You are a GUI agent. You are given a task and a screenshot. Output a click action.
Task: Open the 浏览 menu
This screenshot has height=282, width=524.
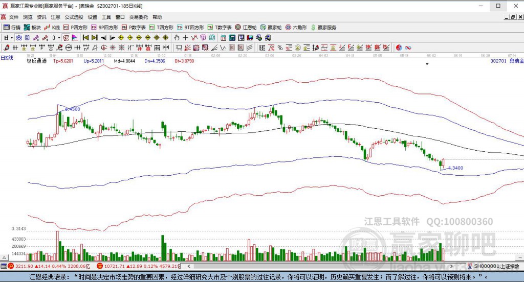pyautogui.click(x=28, y=17)
